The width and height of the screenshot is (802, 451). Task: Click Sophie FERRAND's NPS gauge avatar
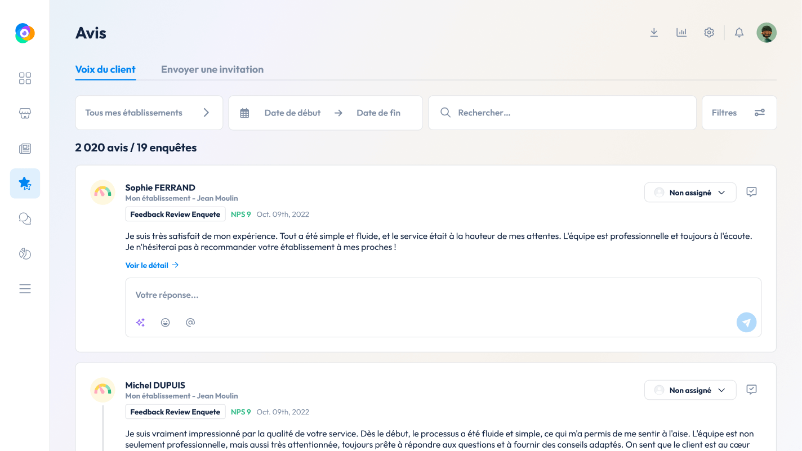coord(103,193)
